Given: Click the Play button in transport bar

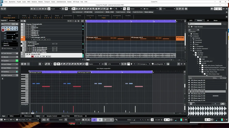Looking at the screenshot, I should (105, 120).
